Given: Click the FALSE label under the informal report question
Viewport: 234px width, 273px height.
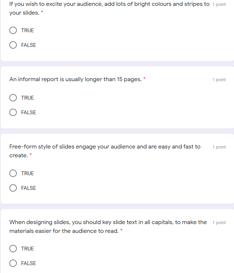Looking at the screenshot, I should pos(28,112).
